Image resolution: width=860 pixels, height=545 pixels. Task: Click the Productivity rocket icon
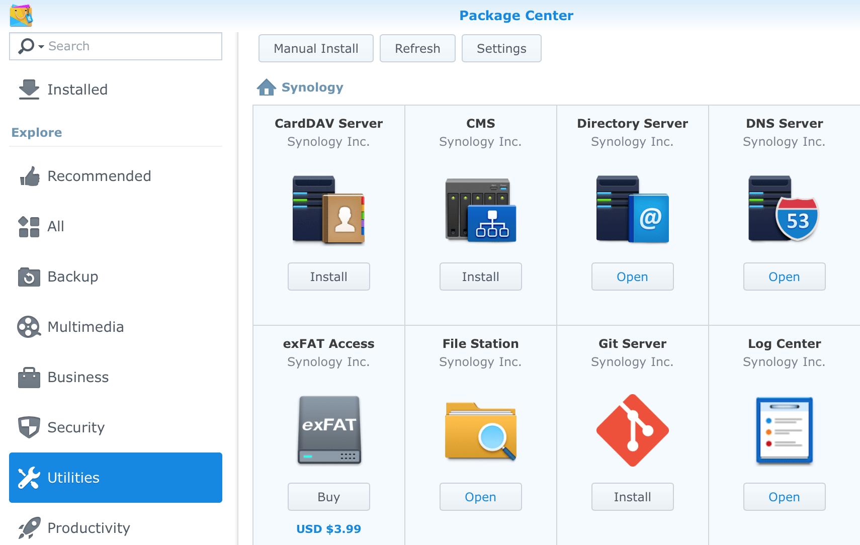click(x=29, y=528)
